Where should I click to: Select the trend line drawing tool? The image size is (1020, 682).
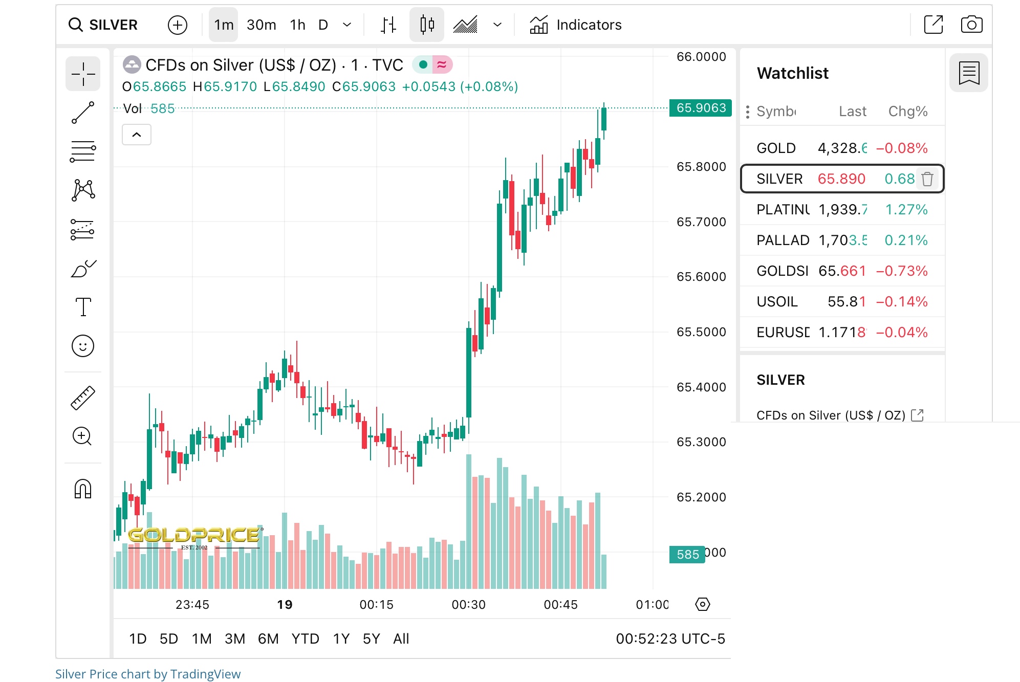pyautogui.click(x=83, y=113)
